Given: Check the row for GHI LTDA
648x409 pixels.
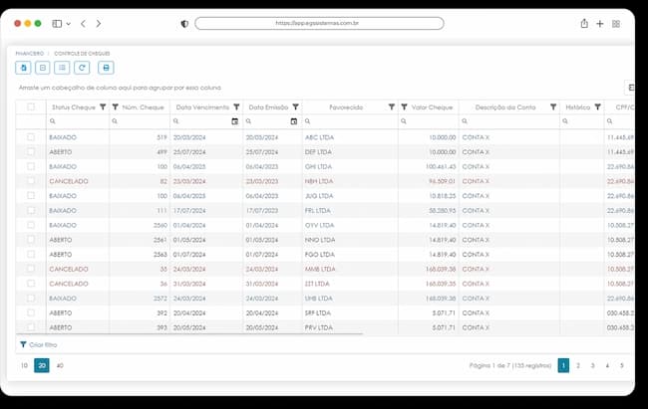Looking at the screenshot, I should (x=31, y=166).
